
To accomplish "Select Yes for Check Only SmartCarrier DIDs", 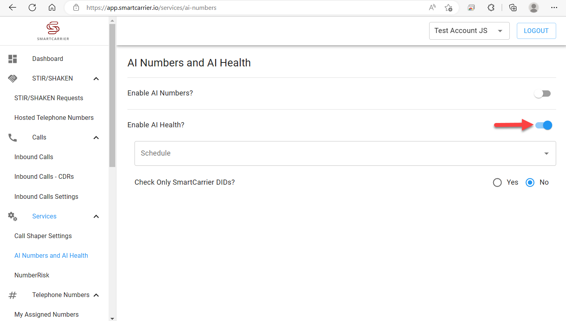I will point(497,182).
